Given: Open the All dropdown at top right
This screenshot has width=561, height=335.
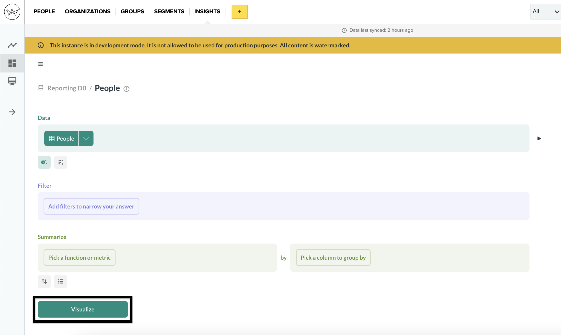Looking at the screenshot, I should click(x=546, y=12).
